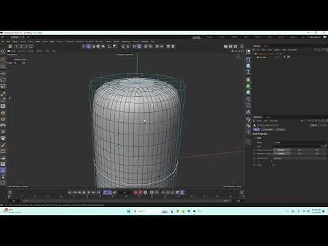Set Visible in Renderer to Default segment
328x246 pixels.
coord(282,154)
